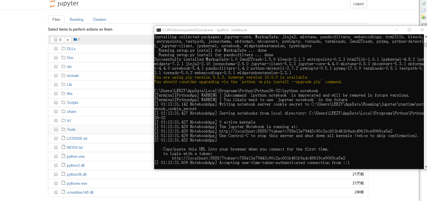Open the selection dropdown arrow beside counter
The width and height of the screenshot is (427, 201).
coord(68,40)
